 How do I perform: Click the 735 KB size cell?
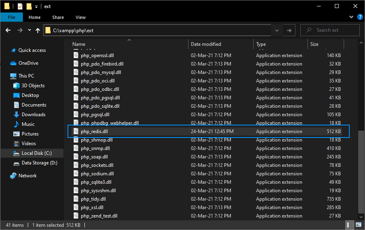[x=334, y=199]
